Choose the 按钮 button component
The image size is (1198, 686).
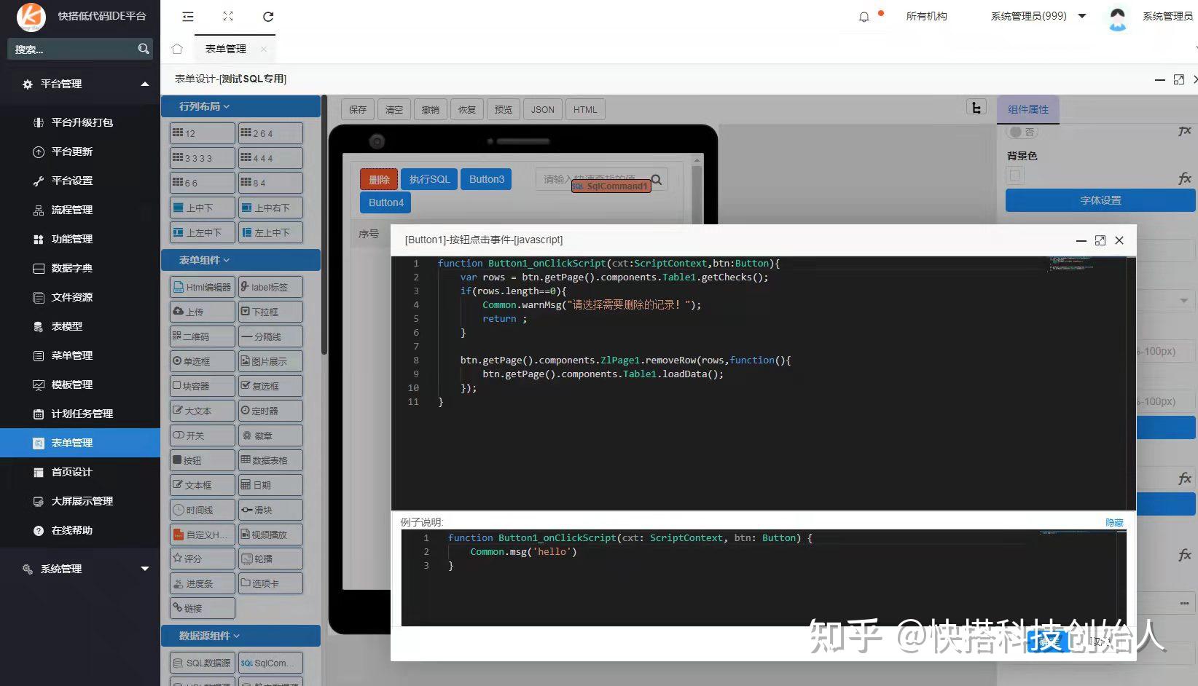(x=203, y=460)
